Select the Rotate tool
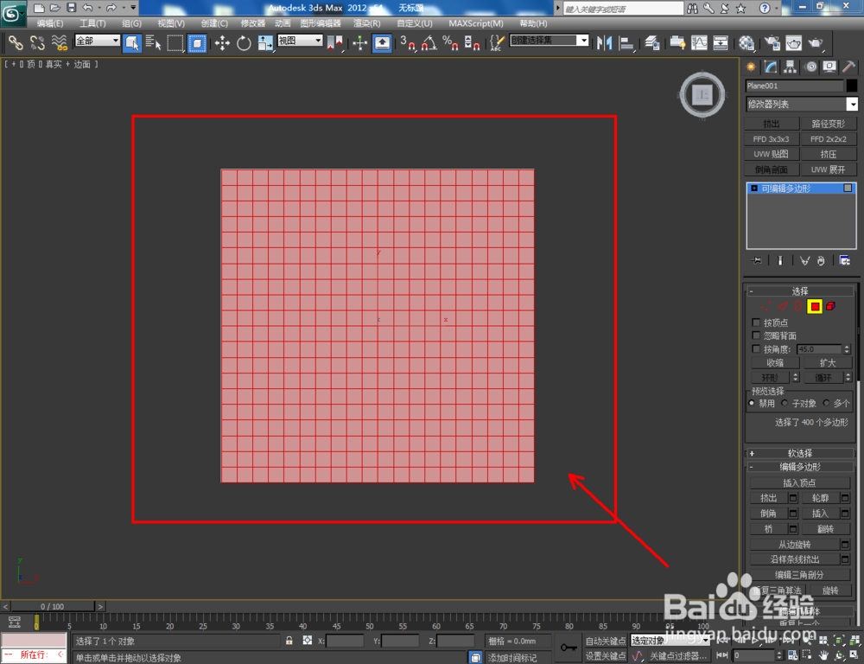Image resolution: width=864 pixels, height=664 pixels. pos(244,42)
